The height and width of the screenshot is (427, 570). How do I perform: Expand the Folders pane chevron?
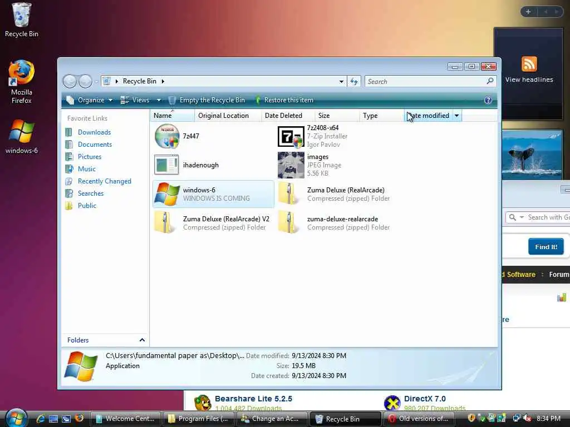pyautogui.click(x=142, y=340)
